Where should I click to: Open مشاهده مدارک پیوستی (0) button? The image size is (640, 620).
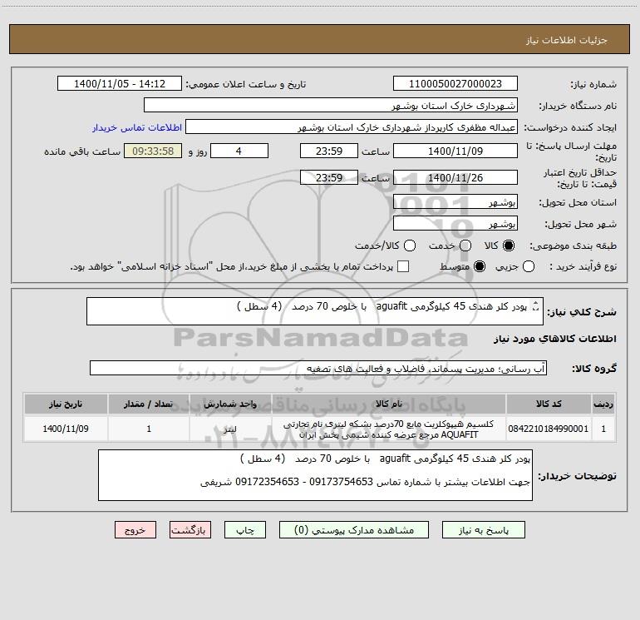tap(354, 530)
